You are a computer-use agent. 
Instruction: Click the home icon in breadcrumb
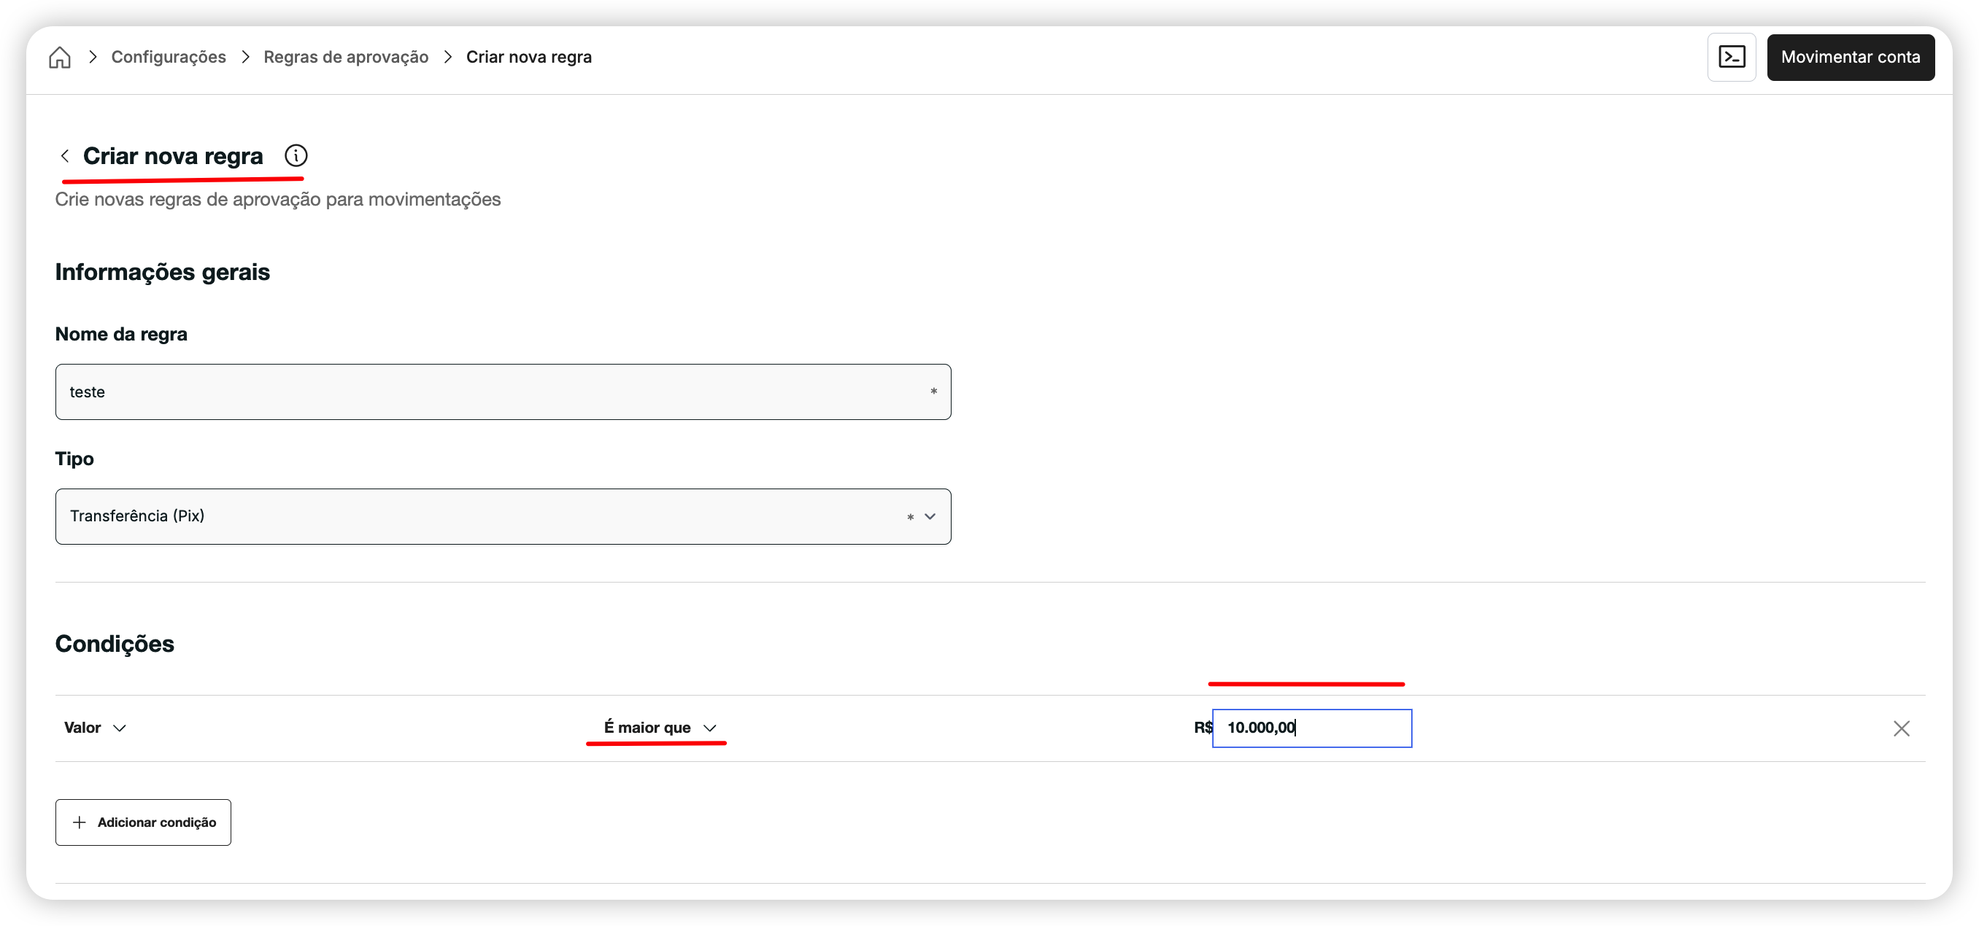tap(59, 58)
